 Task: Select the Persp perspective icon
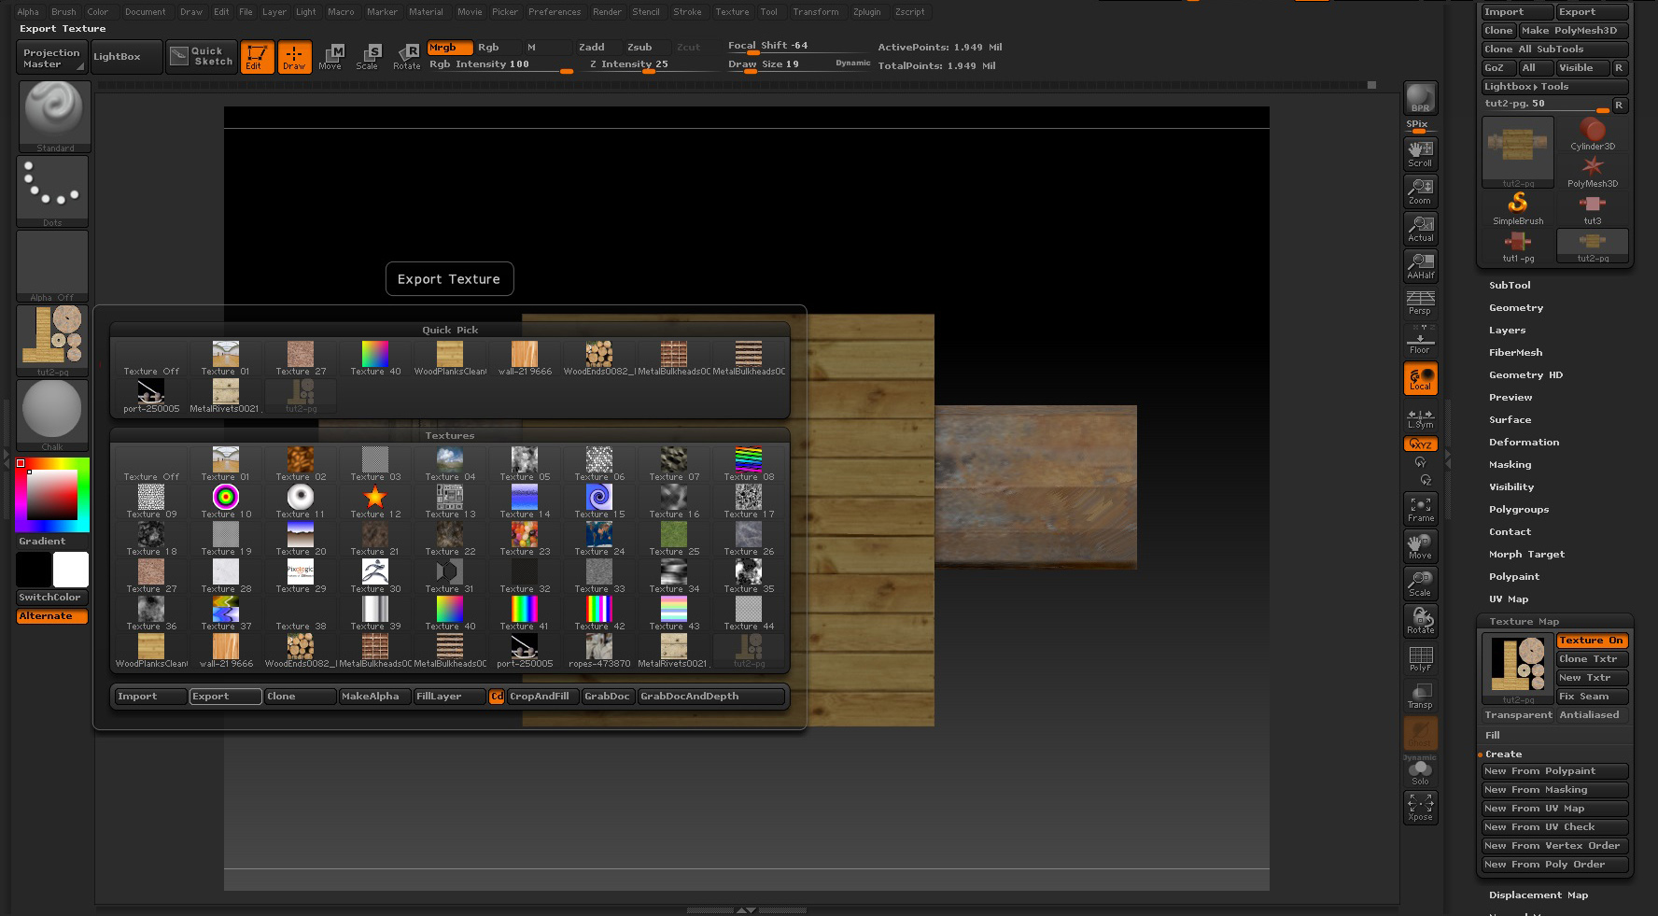[1420, 303]
